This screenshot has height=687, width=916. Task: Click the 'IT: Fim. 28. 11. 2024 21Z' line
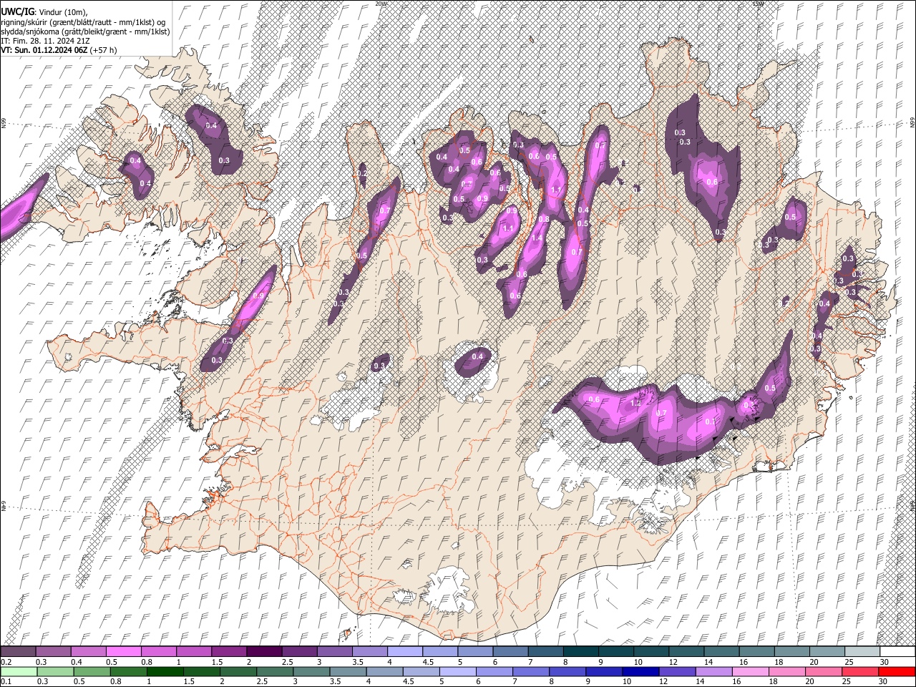(x=45, y=41)
